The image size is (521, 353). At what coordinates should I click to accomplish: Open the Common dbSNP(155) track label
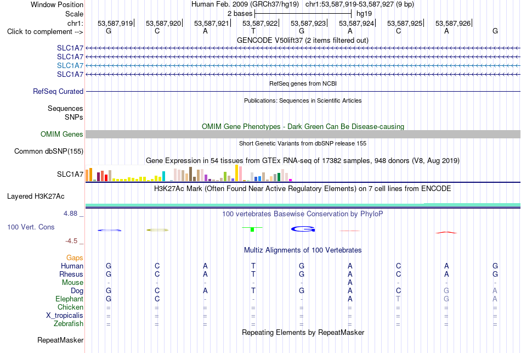pyautogui.click(x=49, y=151)
